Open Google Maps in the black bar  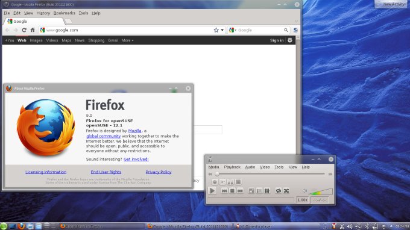(66, 40)
